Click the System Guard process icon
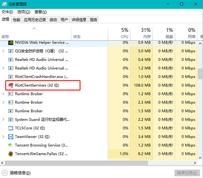 coord(10,120)
